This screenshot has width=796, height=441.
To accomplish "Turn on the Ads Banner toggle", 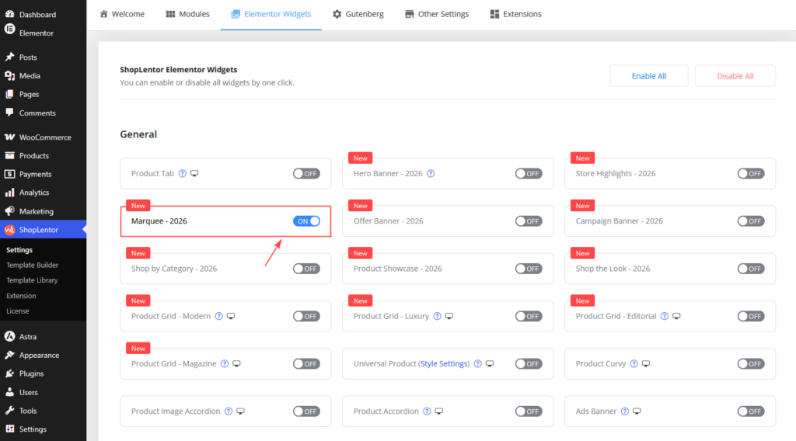I will (751, 411).
